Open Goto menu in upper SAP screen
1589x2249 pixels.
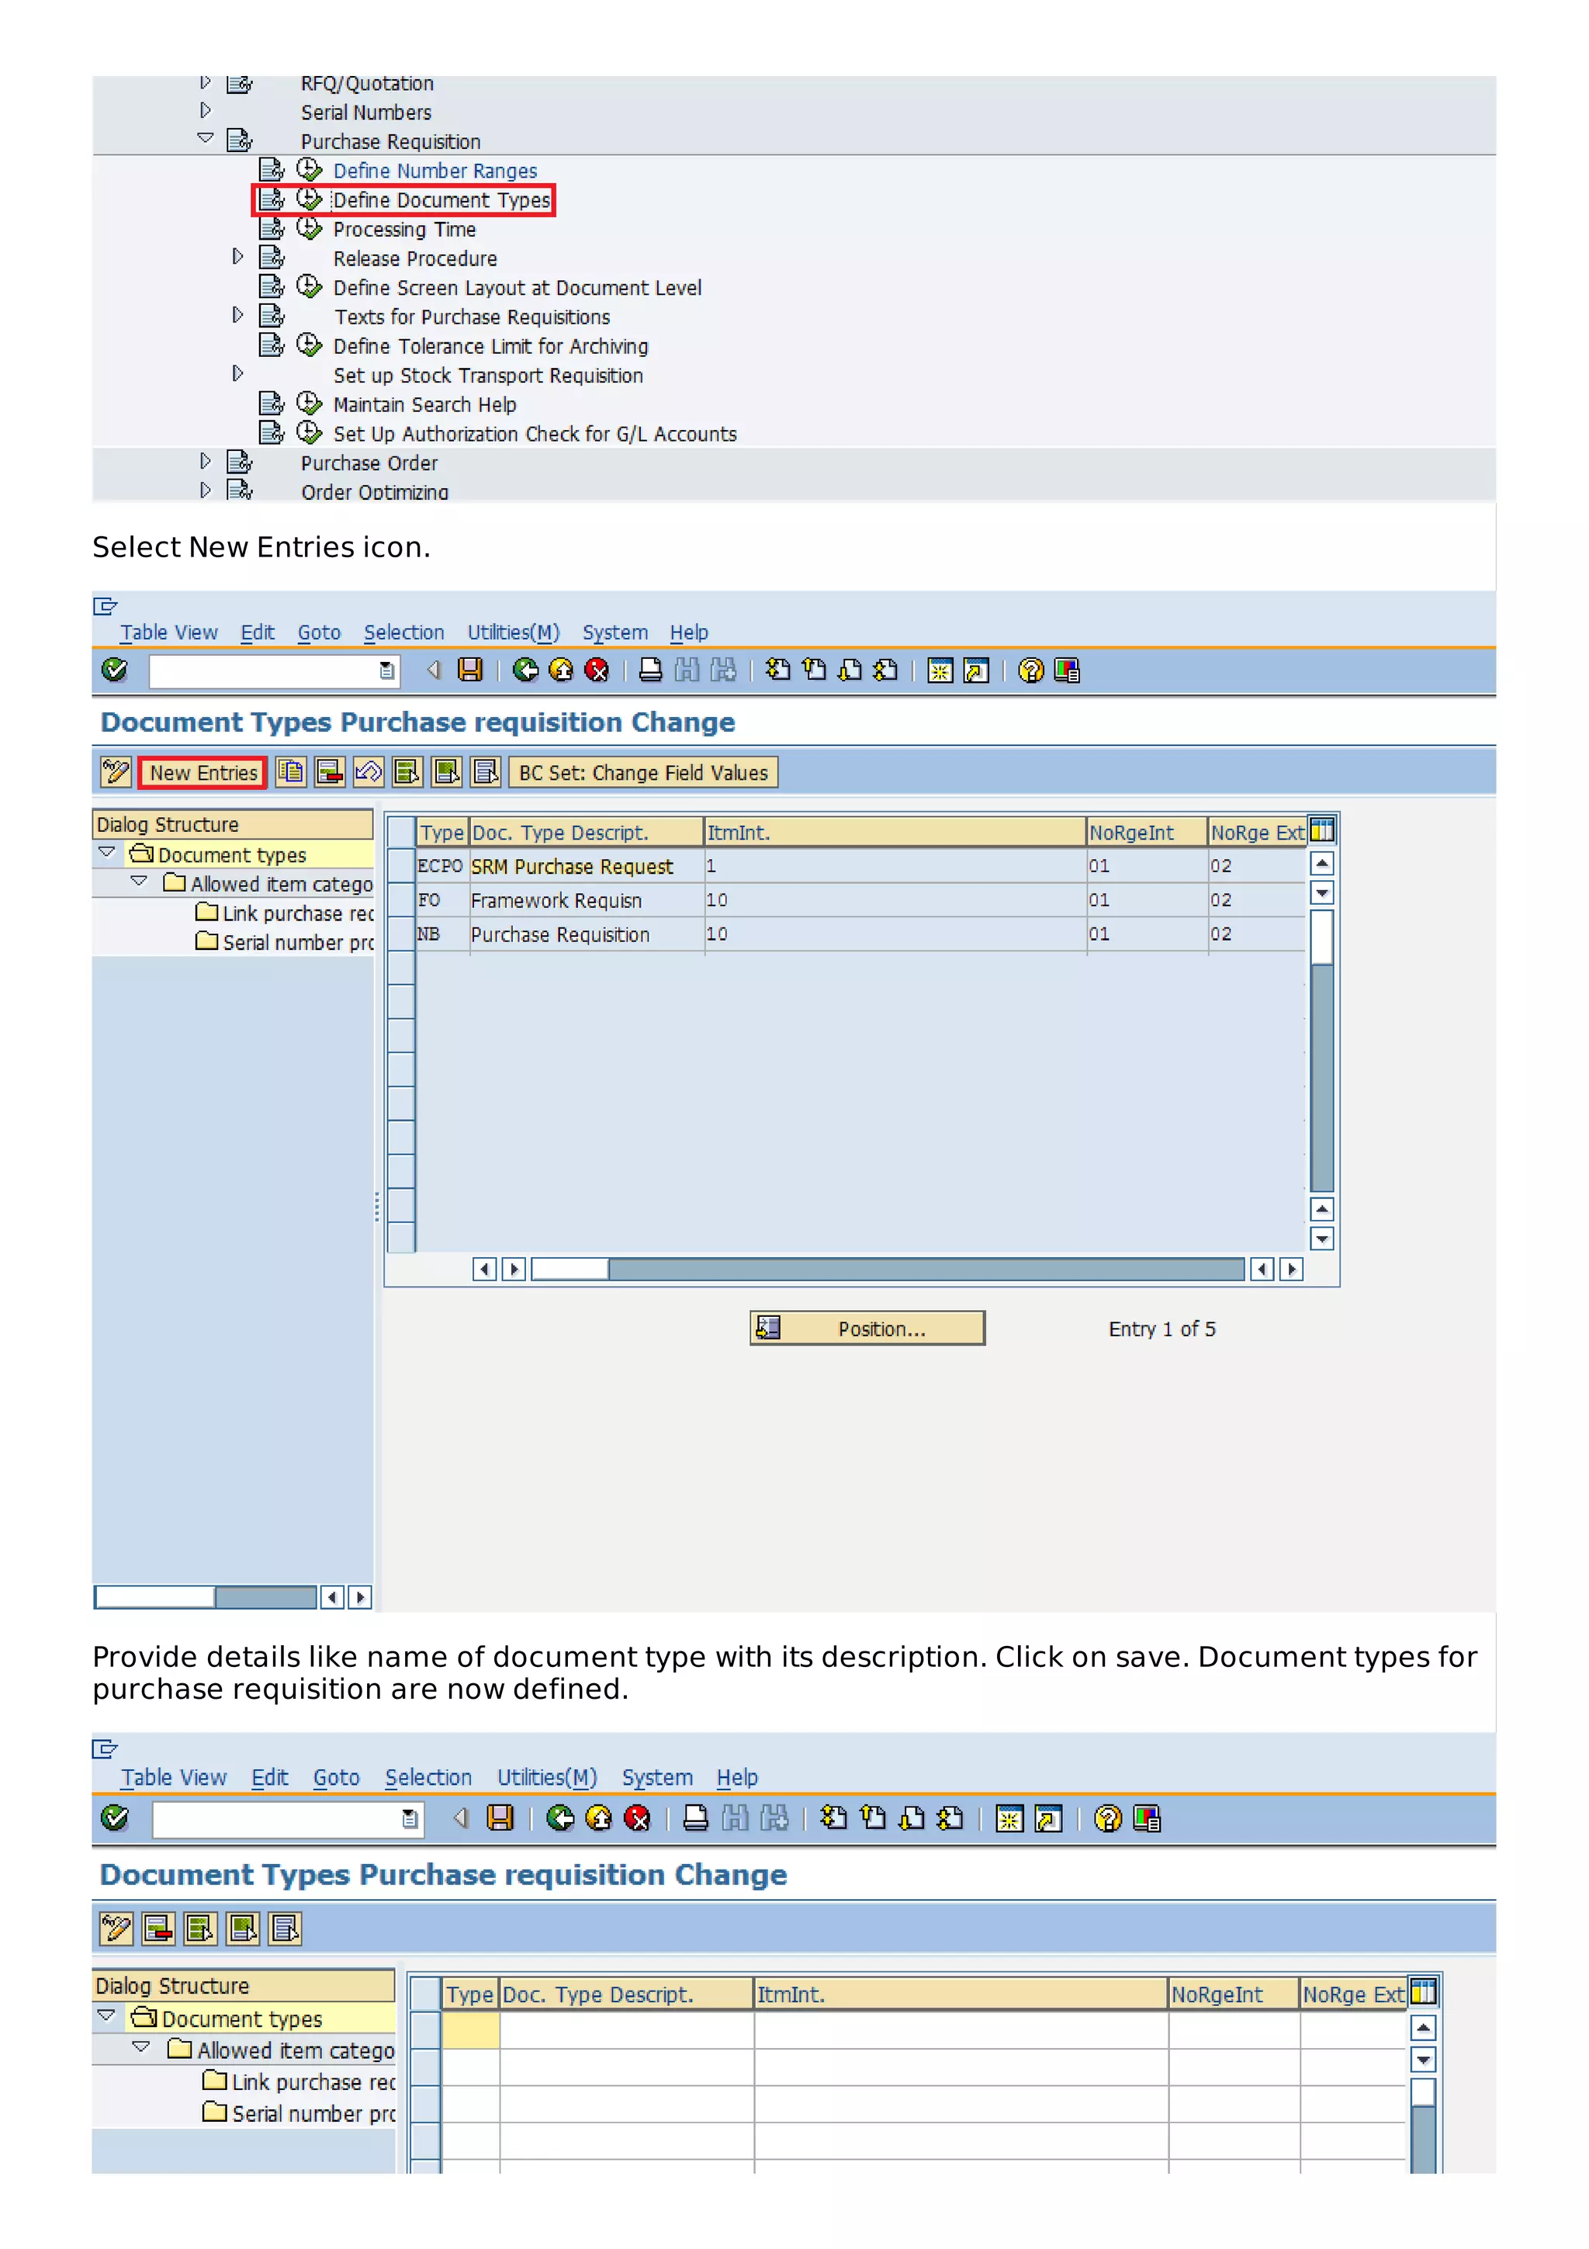click(x=319, y=632)
